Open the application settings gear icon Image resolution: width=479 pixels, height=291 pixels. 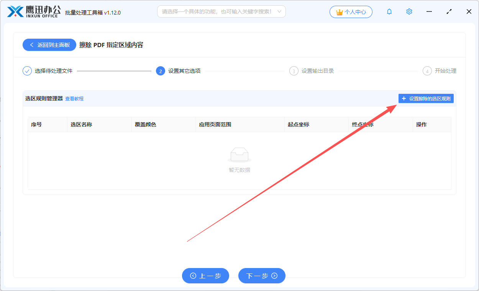point(409,11)
